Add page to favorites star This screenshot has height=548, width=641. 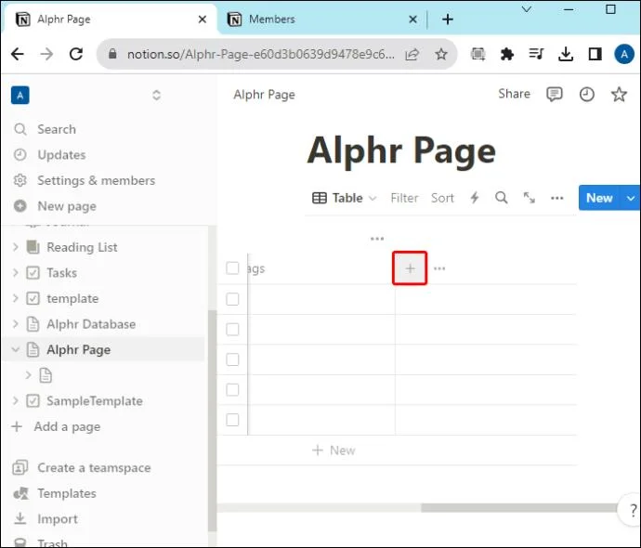[619, 95]
